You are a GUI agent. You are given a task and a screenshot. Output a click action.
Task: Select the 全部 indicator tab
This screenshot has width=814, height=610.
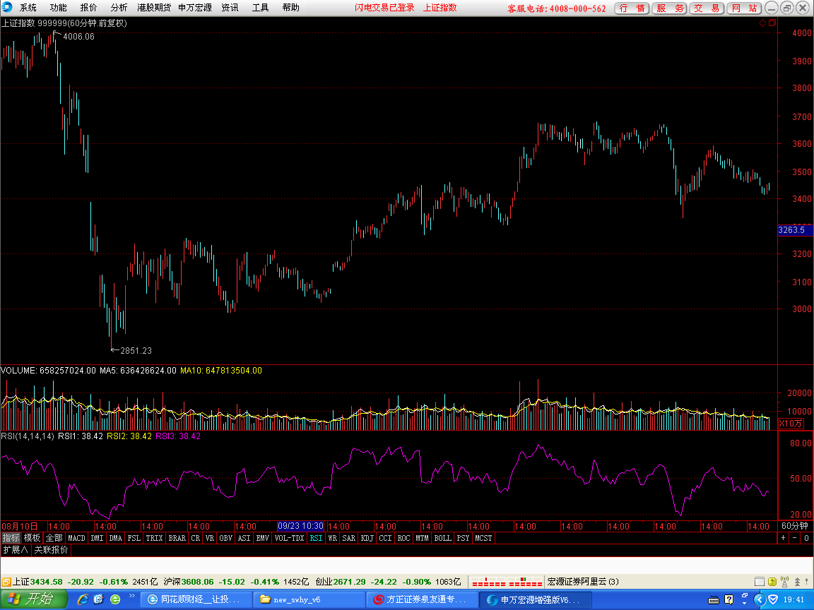(x=54, y=538)
